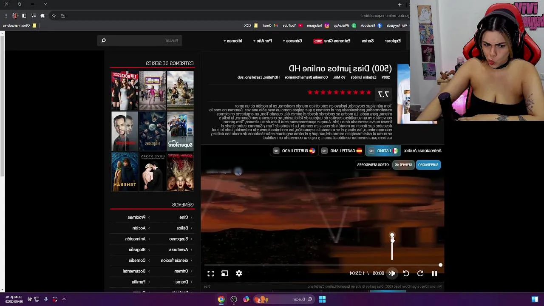The height and width of the screenshot is (306, 544).
Task: Click the rewind circular arrow in player
Action: [406, 273]
